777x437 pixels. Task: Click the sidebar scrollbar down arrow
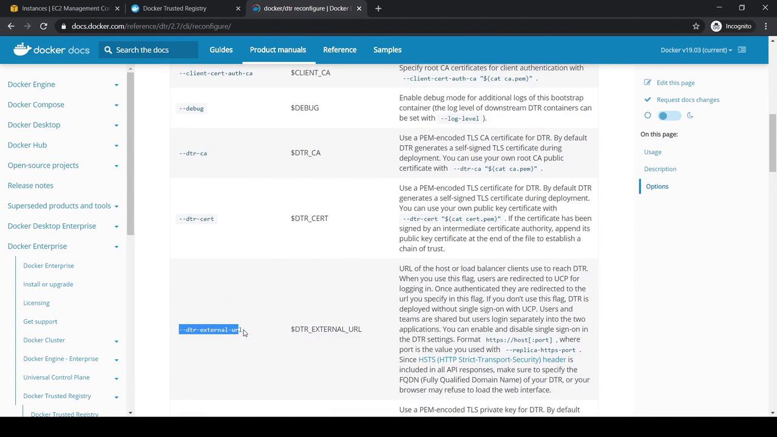[130, 413]
